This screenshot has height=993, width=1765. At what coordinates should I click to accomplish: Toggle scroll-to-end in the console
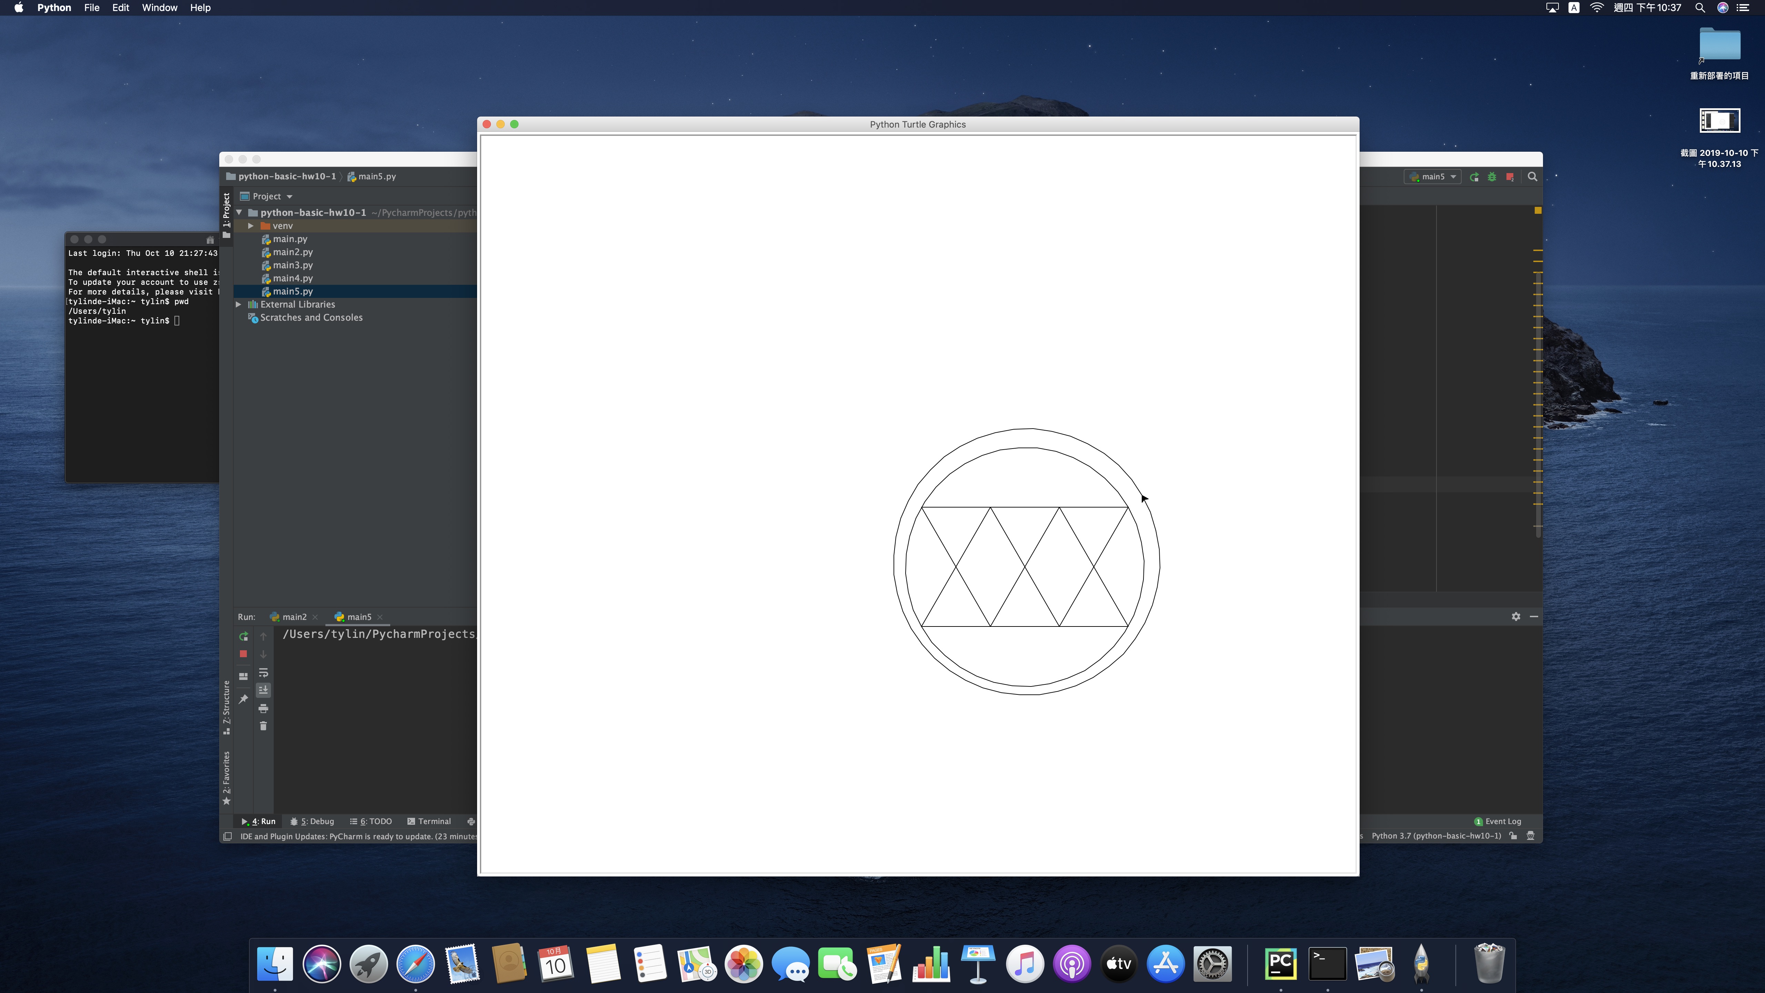click(x=263, y=690)
